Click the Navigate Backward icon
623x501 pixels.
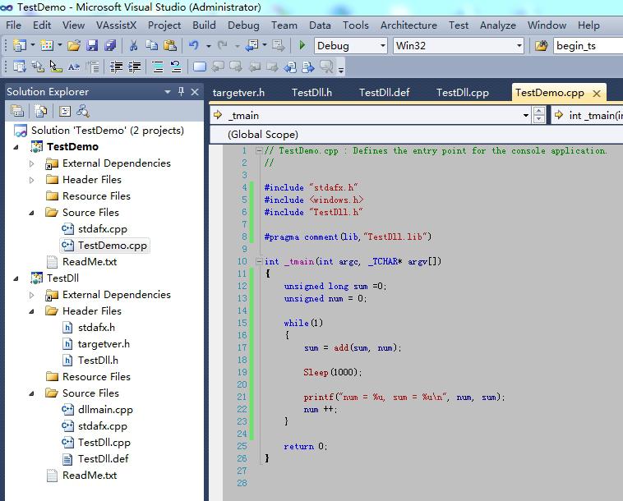pyautogui.click(x=252, y=46)
